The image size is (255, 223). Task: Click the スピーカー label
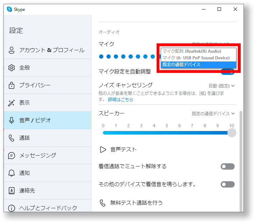click(x=111, y=113)
